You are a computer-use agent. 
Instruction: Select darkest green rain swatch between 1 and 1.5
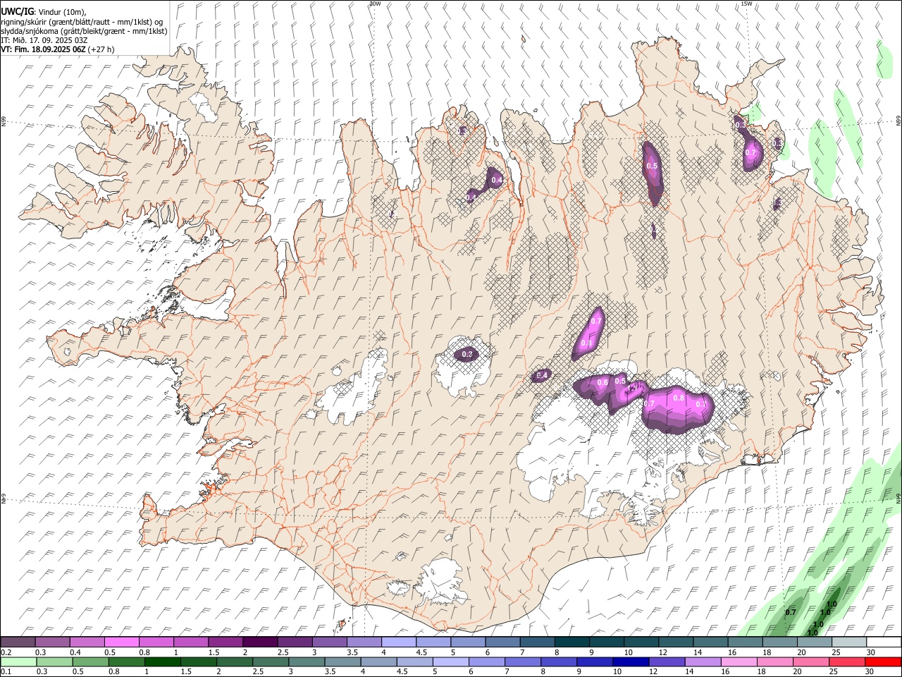point(162,661)
